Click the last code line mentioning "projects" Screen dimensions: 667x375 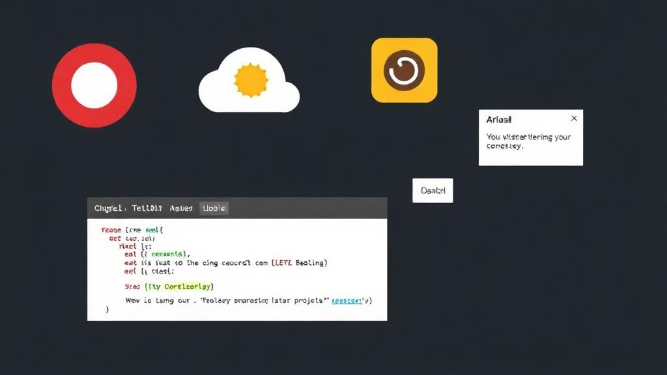pyautogui.click(x=249, y=301)
